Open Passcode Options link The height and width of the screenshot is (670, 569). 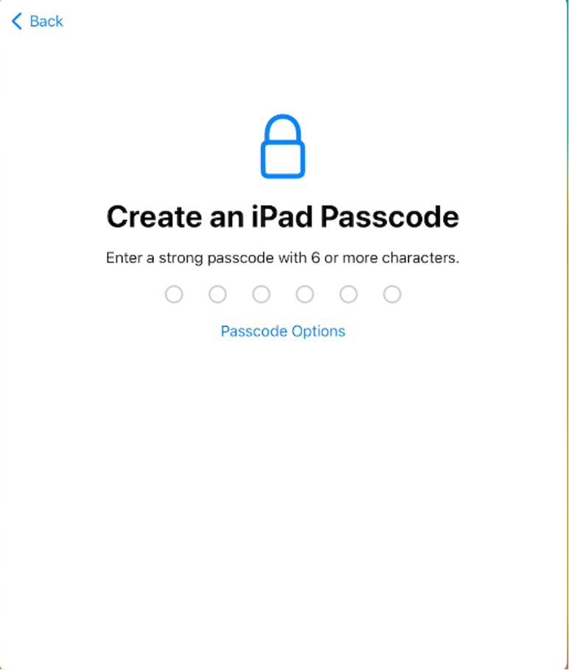coord(283,331)
